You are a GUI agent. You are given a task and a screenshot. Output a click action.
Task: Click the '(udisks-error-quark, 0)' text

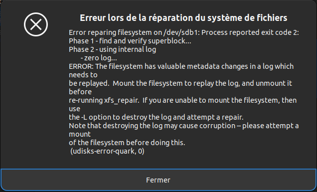107,151
